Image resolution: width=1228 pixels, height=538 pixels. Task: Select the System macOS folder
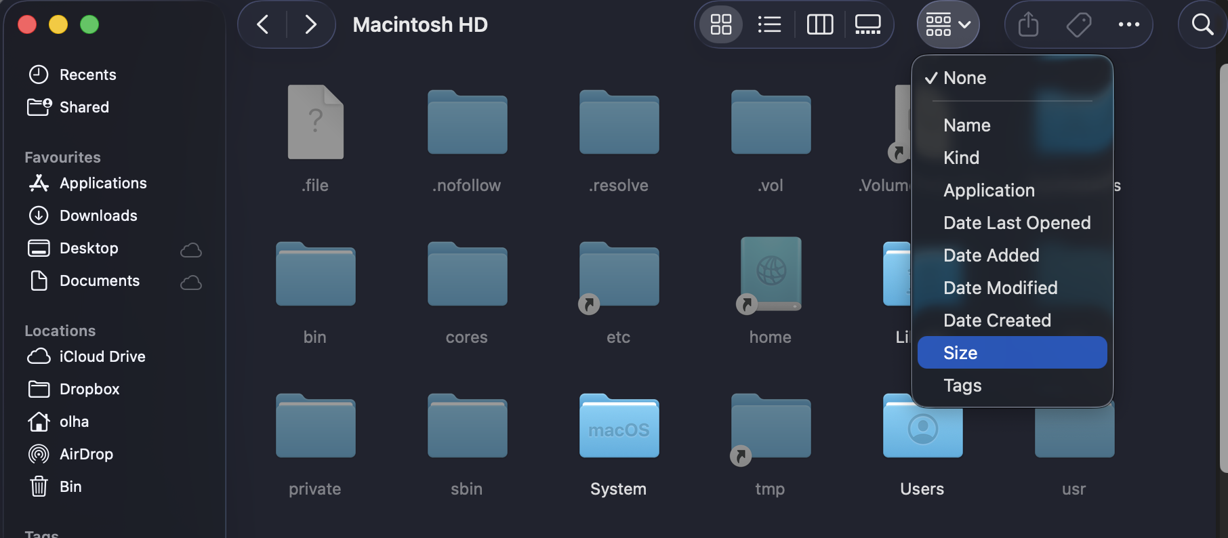[x=619, y=426]
